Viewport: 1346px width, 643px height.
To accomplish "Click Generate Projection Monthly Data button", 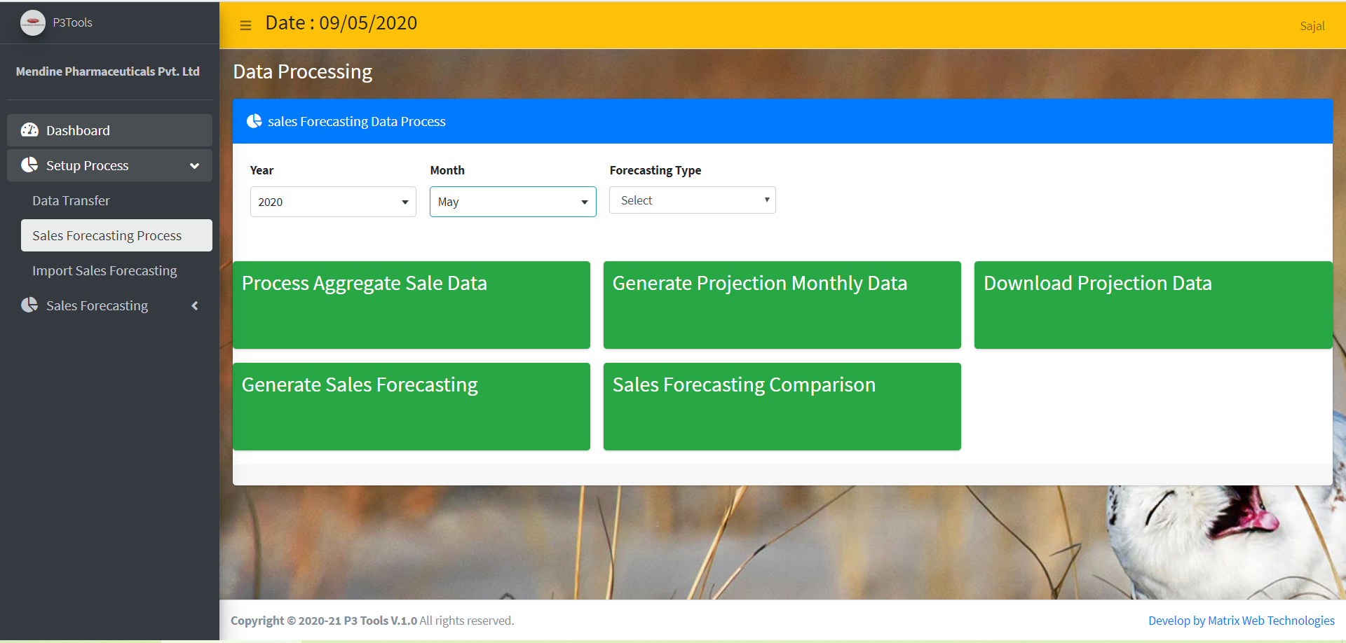I will [782, 305].
